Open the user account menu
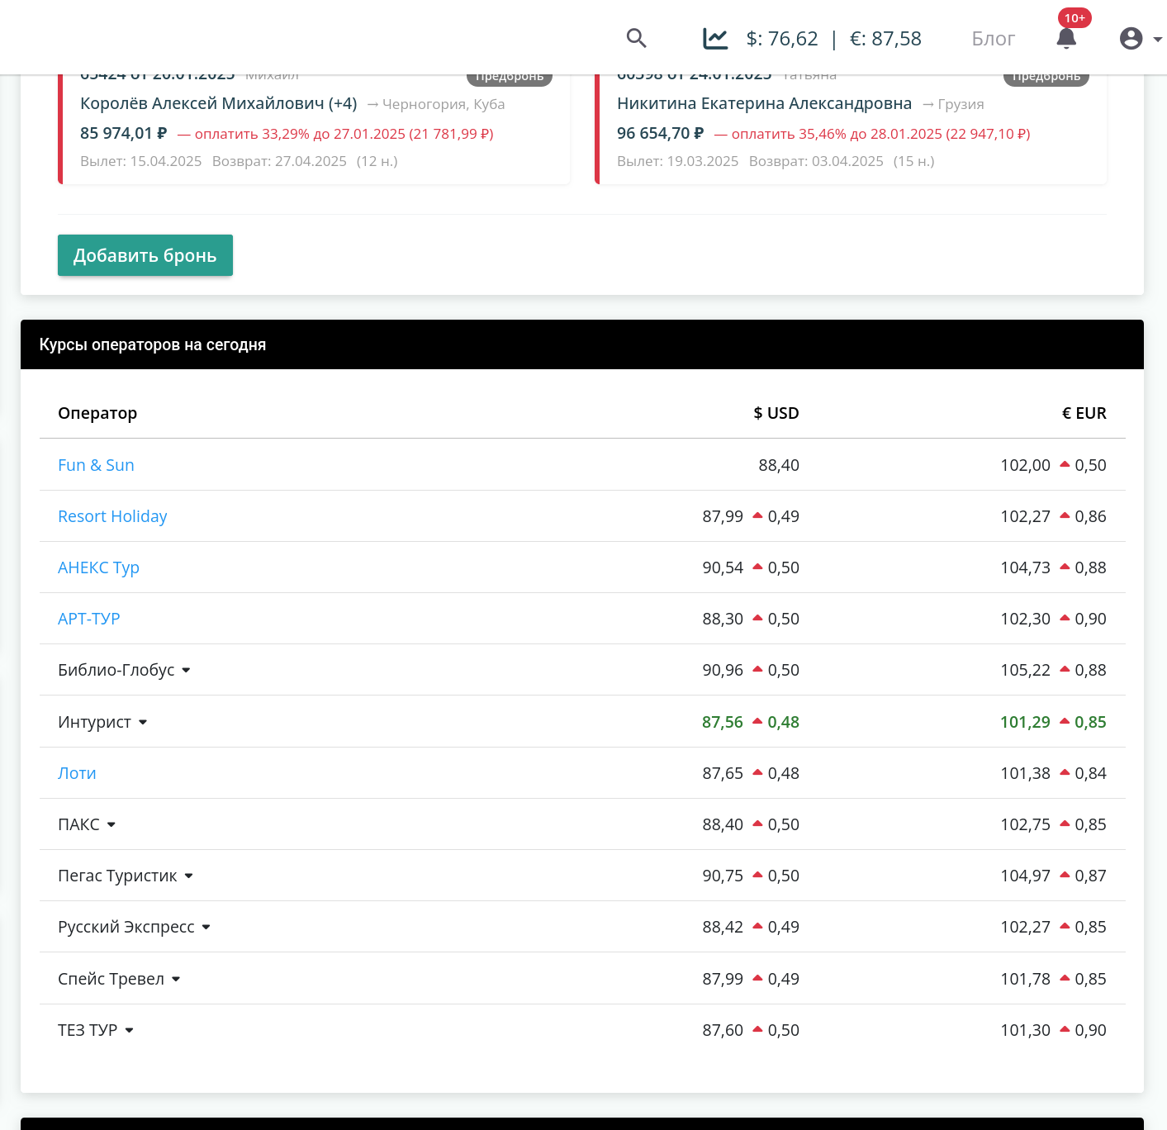 click(1141, 38)
